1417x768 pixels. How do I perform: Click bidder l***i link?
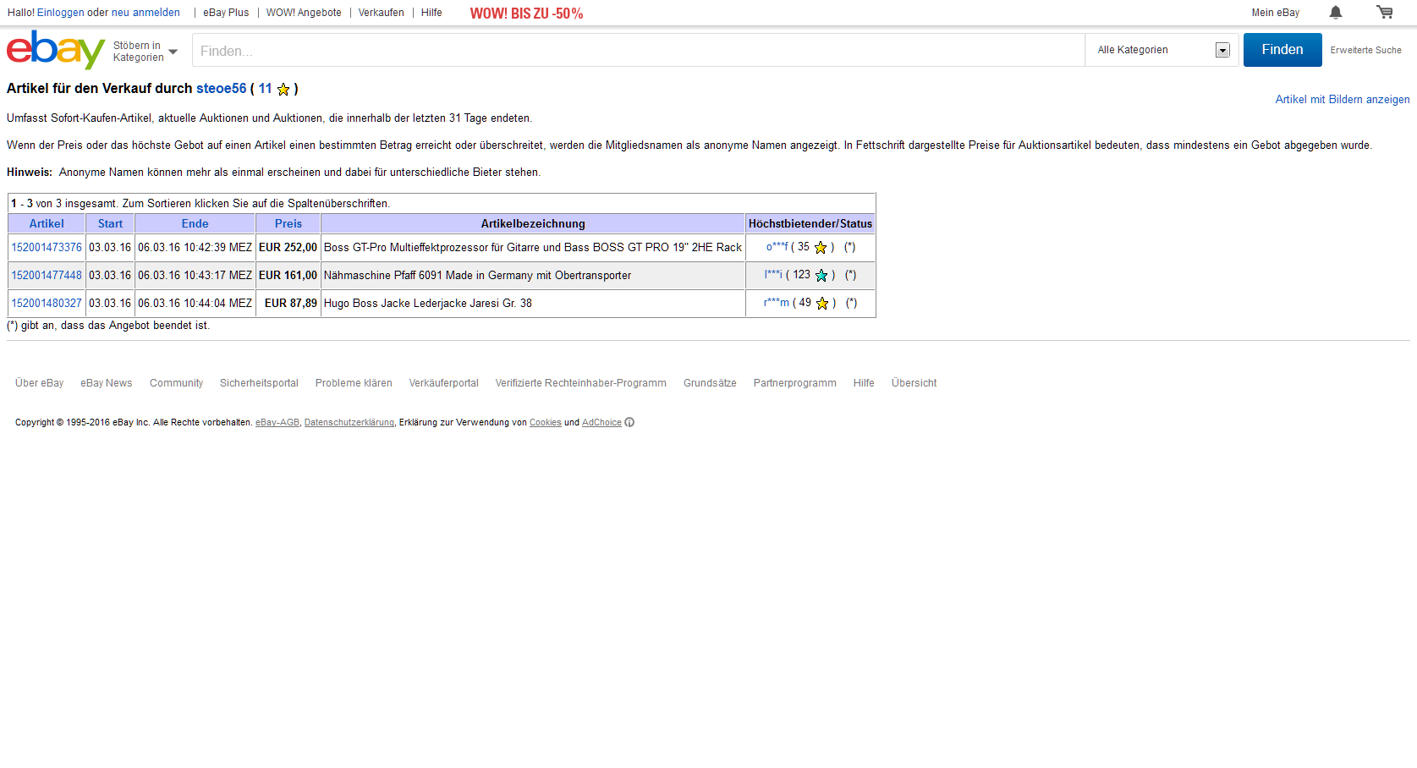[x=773, y=275]
